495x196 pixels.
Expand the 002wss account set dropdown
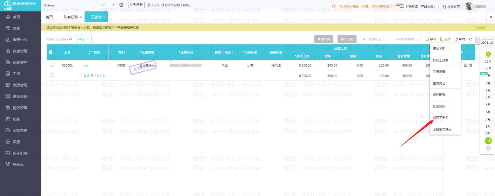[103, 5]
